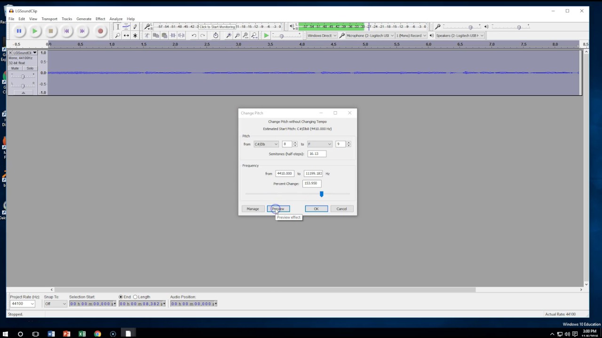Skip to end of track
Viewport: 602px width, 338px height.
pyautogui.click(x=82, y=31)
